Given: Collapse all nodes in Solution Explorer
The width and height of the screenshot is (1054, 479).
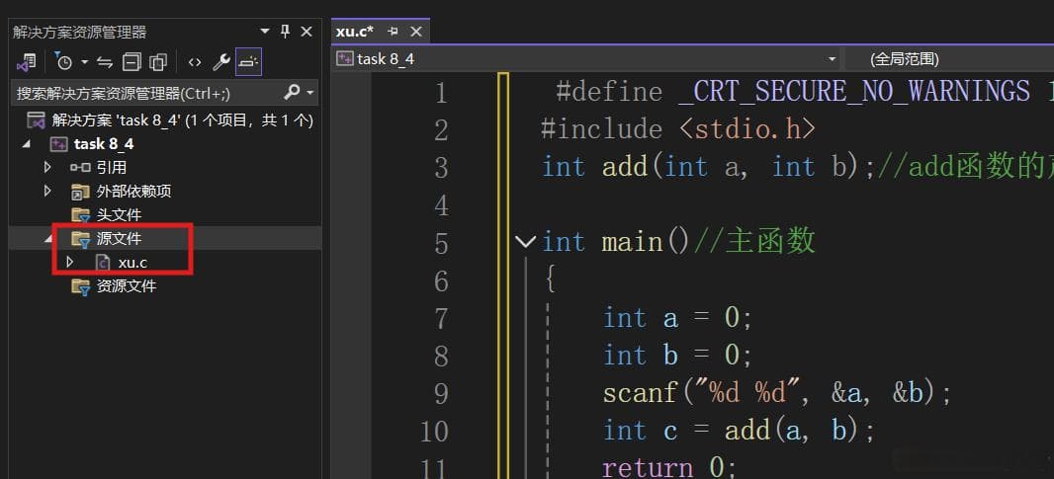Looking at the screenshot, I should [x=132, y=62].
